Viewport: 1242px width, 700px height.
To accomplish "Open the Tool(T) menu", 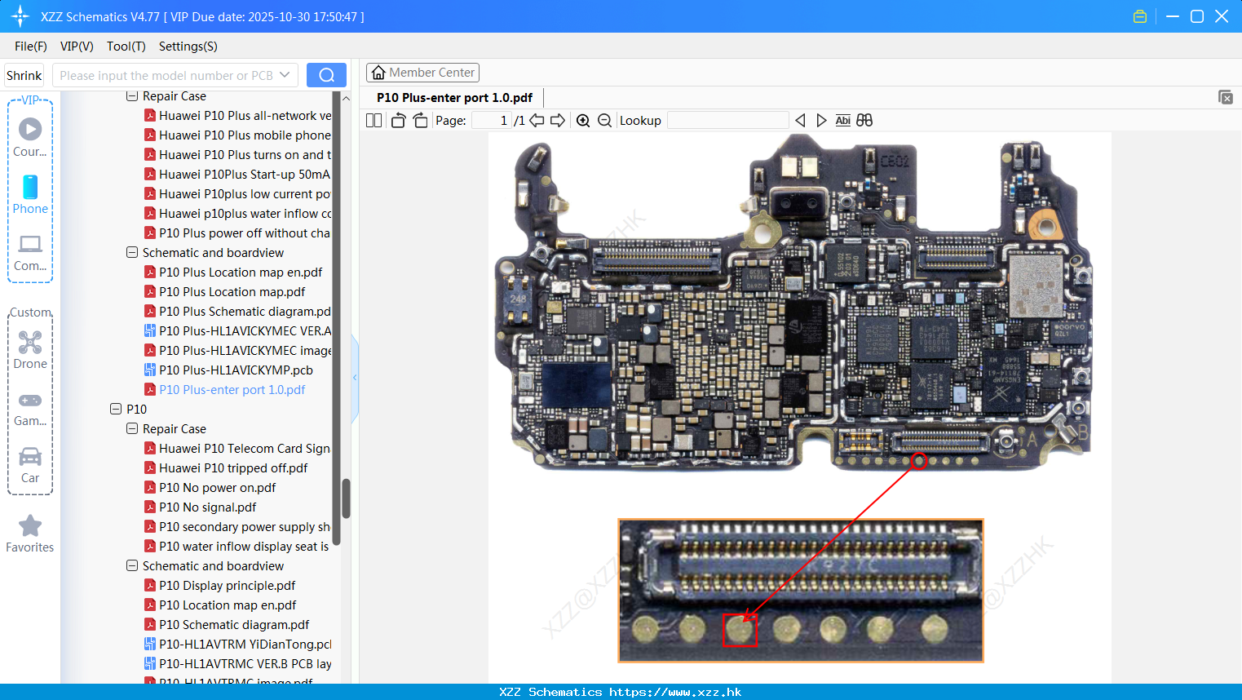I will [126, 47].
